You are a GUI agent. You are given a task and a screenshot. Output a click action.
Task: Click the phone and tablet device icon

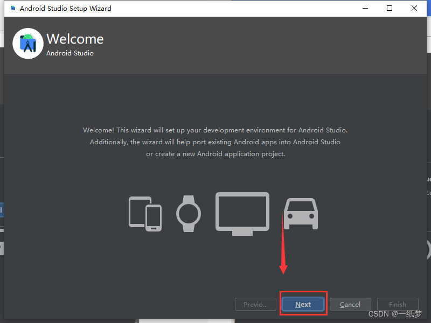coord(145,214)
